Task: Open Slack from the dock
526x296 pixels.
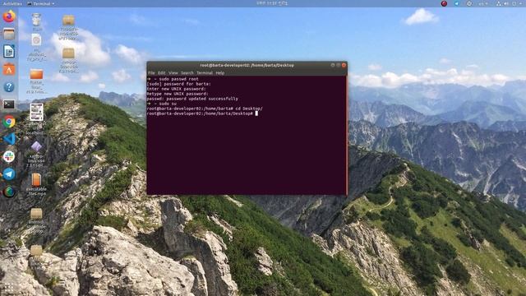Action: (x=9, y=156)
